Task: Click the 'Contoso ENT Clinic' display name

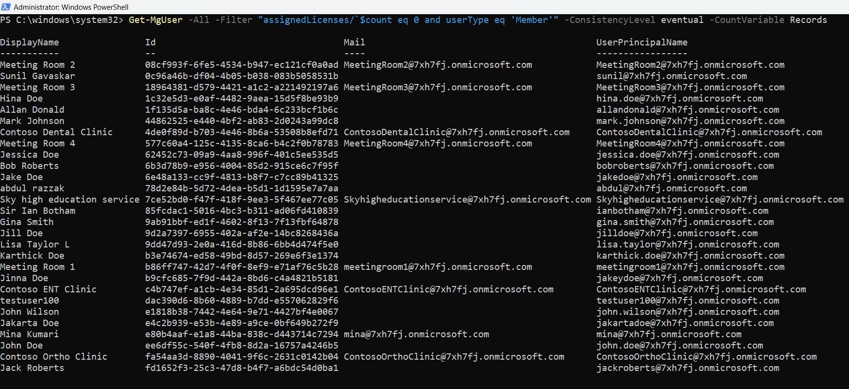Action: coord(48,289)
